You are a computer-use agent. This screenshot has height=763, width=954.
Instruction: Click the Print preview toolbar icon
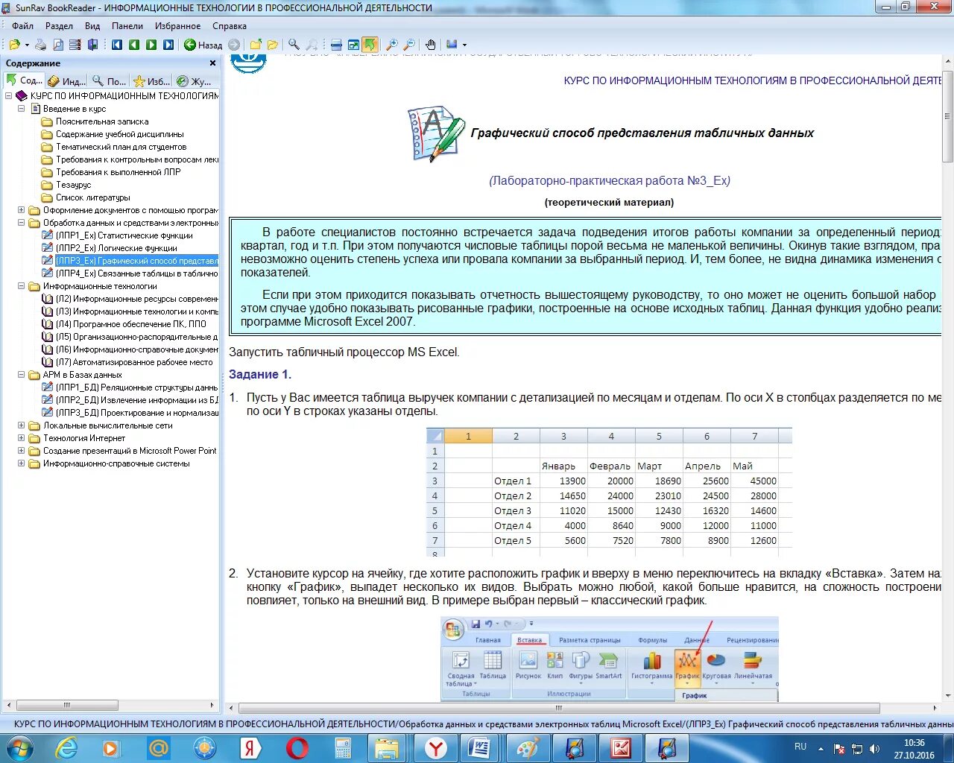58,45
